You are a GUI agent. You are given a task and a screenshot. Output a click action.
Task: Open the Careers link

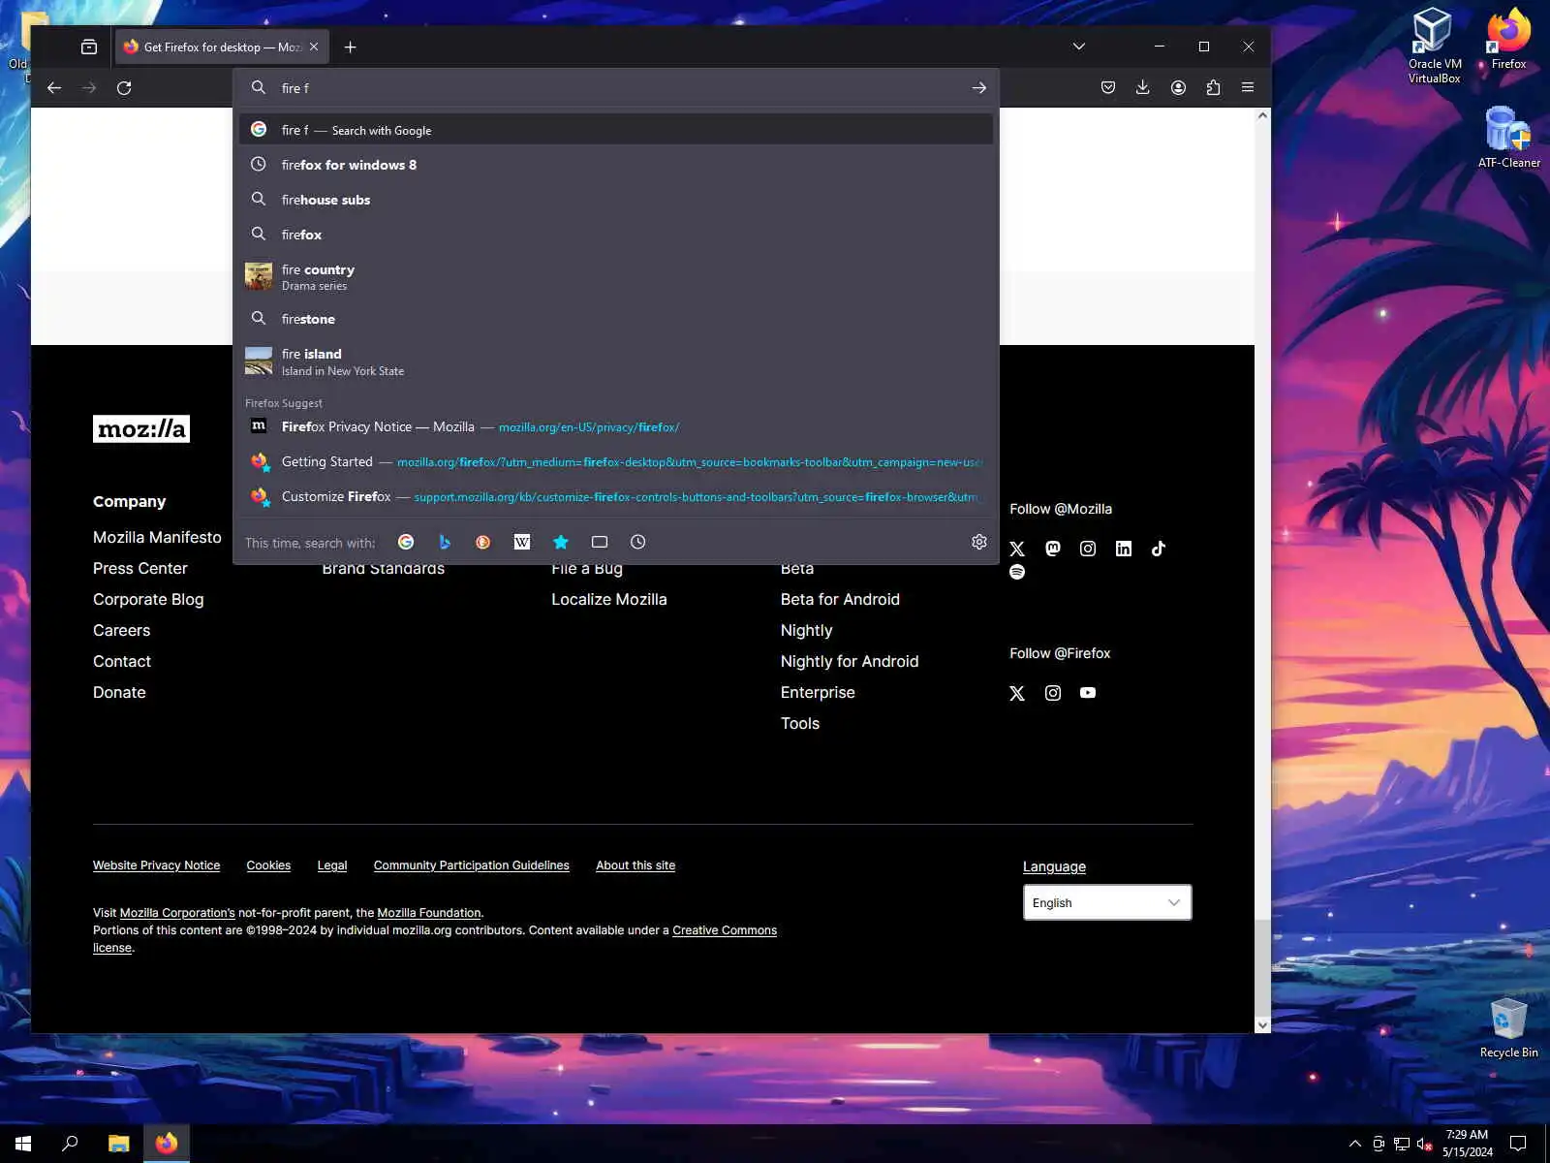click(122, 630)
